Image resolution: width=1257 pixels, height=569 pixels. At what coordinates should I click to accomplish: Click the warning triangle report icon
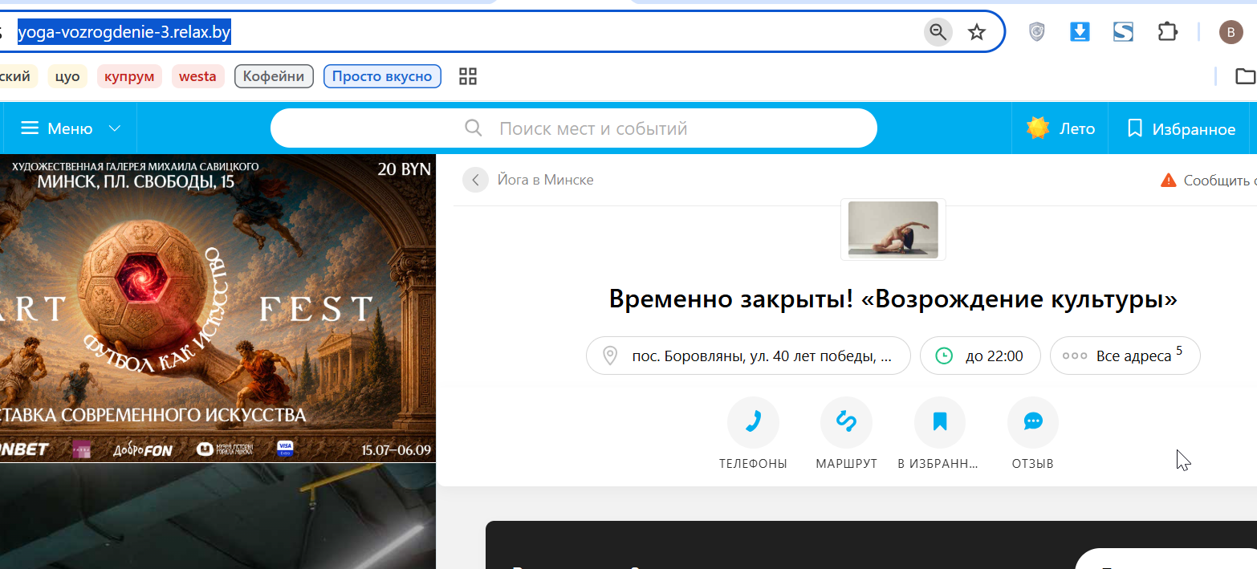pos(1169,180)
